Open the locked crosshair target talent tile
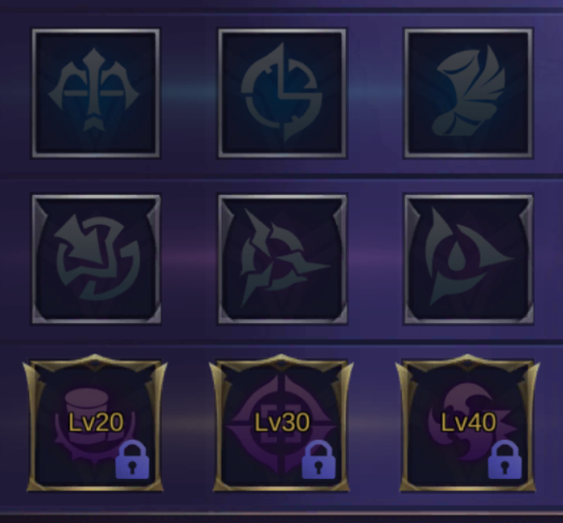The width and height of the screenshot is (563, 523). pos(281,423)
